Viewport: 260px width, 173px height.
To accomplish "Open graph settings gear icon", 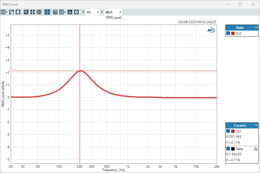I will (x=76, y=12).
